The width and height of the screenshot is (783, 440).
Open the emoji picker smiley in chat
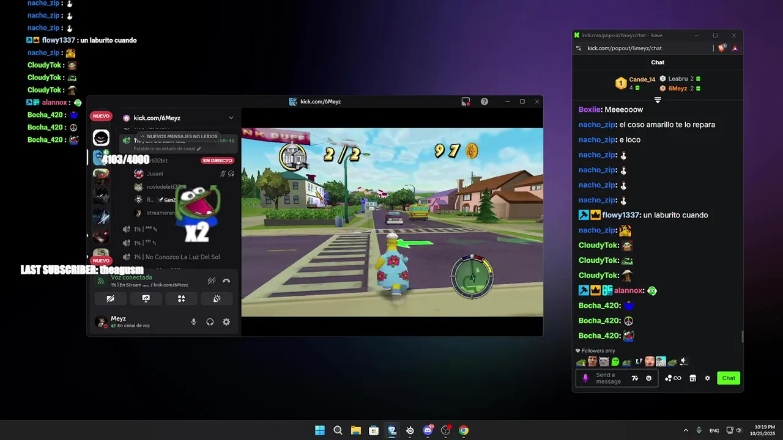(649, 378)
